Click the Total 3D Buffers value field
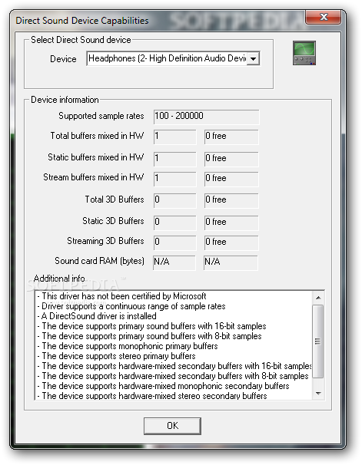The height and width of the screenshot is (465, 362). tap(174, 200)
